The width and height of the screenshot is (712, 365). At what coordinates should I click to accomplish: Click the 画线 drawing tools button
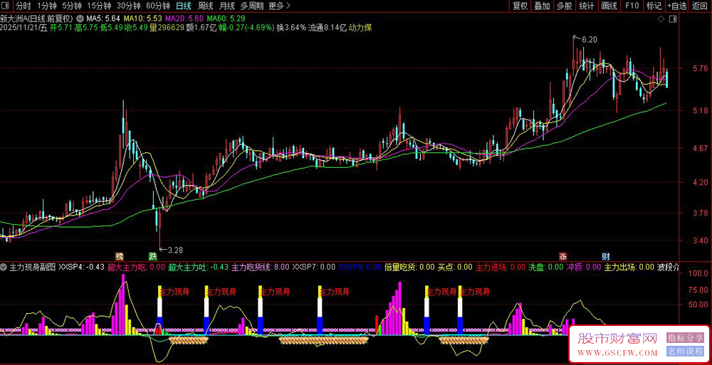(x=609, y=6)
